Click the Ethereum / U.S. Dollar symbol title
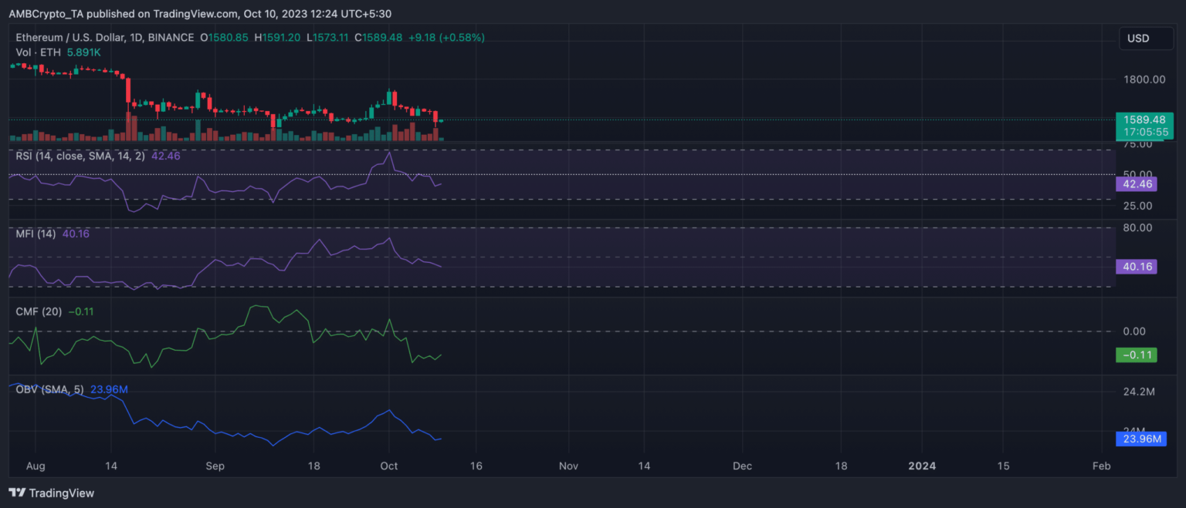 click(x=104, y=38)
